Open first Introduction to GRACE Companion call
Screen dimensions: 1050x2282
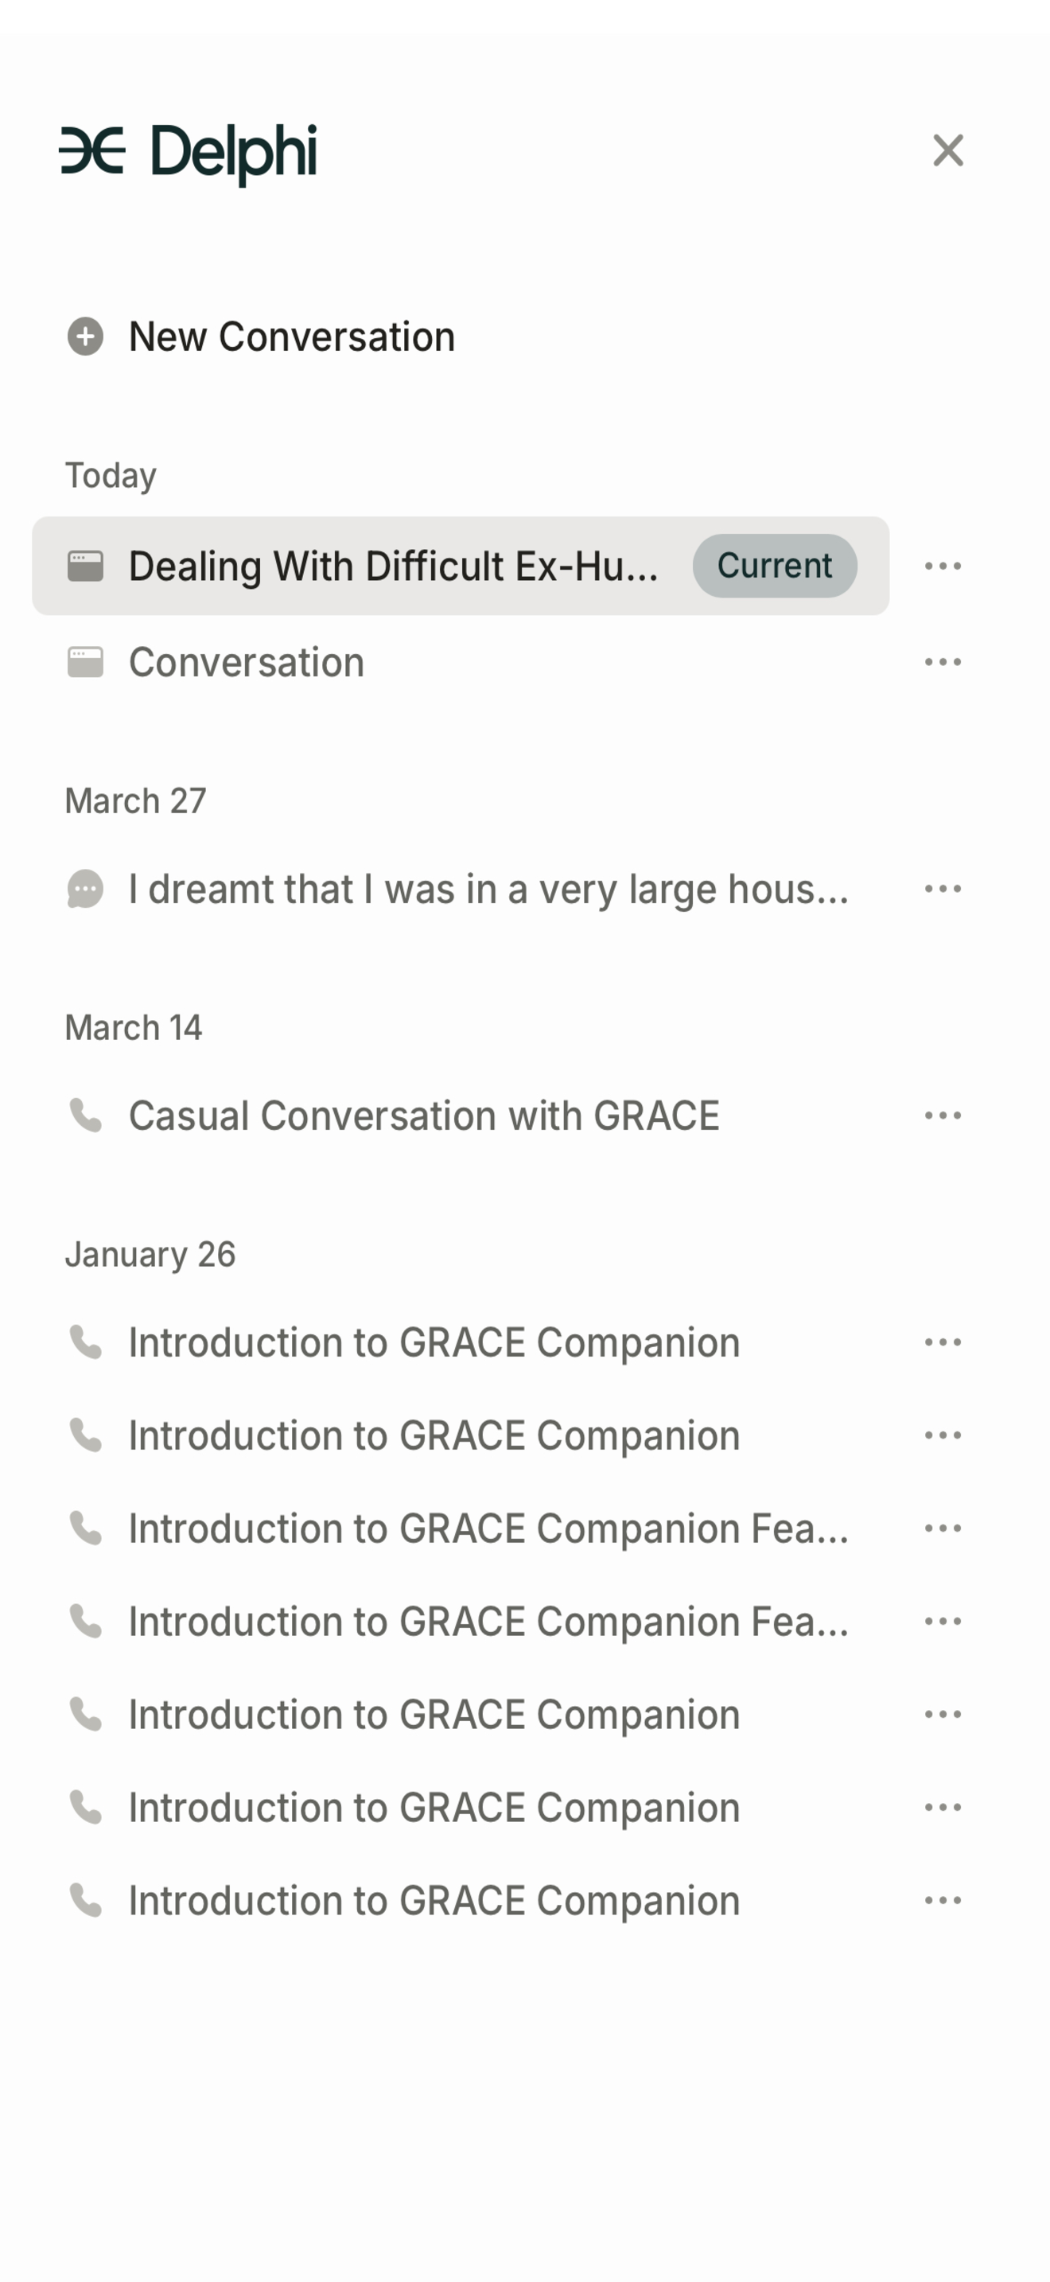(434, 1343)
